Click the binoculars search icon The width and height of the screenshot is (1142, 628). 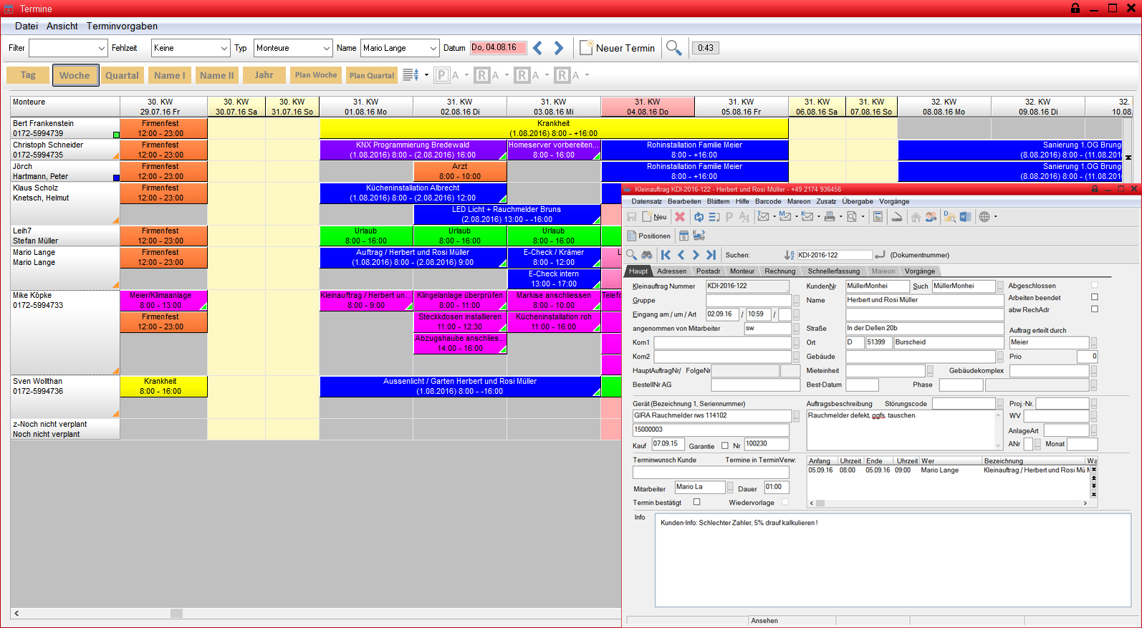click(647, 255)
